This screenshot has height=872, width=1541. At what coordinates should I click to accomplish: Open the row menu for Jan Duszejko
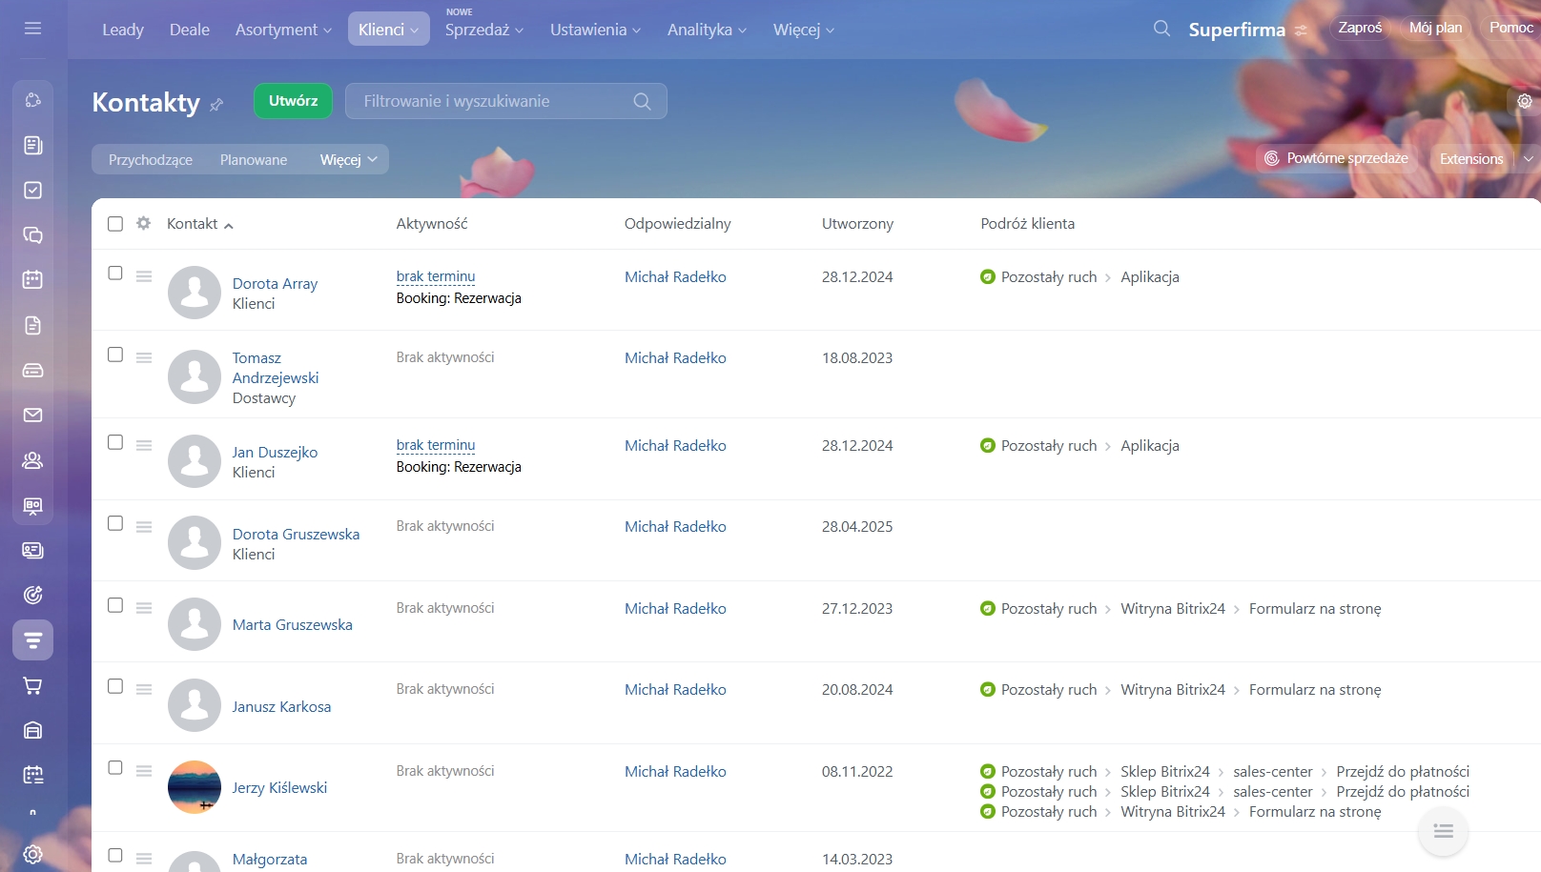coord(144,445)
